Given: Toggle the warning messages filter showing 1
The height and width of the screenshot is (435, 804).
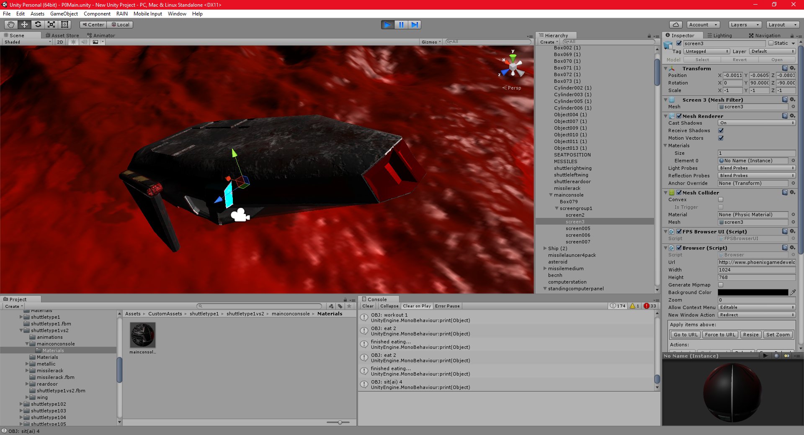Looking at the screenshot, I should pyautogui.click(x=634, y=306).
